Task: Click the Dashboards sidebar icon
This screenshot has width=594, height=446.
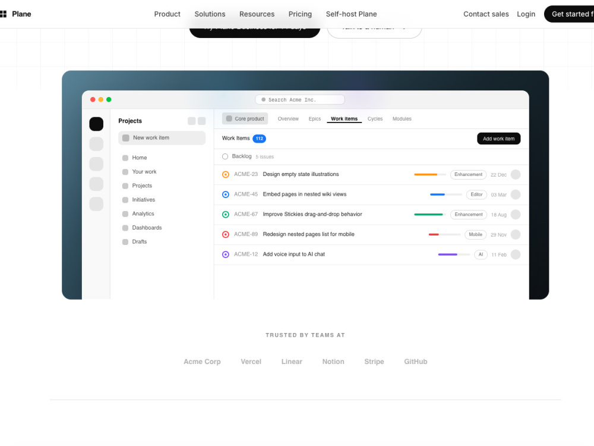Action: [125, 228]
